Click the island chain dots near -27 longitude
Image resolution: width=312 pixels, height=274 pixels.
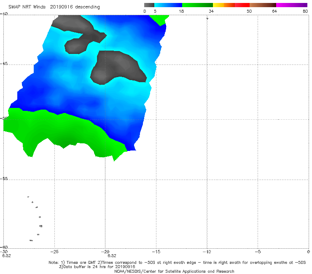coord(35,218)
